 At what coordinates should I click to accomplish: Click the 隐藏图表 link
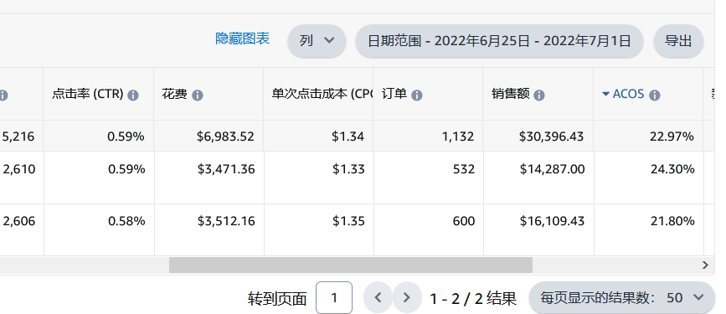(243, 39)
